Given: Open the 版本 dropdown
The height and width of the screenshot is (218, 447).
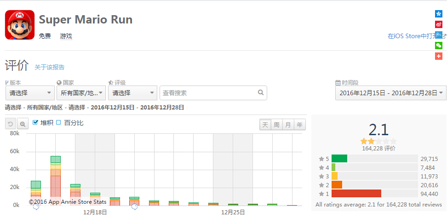Looking at the screenshot, I should pos(29,93).
